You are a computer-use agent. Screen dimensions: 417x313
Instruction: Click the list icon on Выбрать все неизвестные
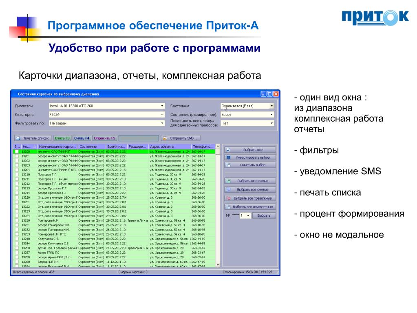coord(228,207)
